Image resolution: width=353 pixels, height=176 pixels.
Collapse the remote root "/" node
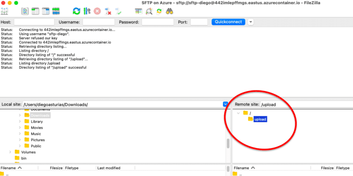click(x=238, y=113)
